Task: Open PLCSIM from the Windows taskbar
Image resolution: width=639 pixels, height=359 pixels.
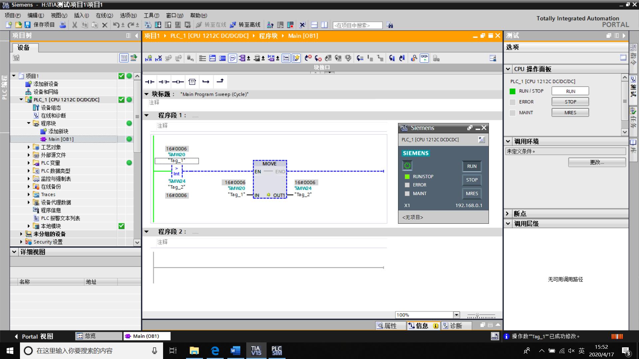Action: coord(277,351)
